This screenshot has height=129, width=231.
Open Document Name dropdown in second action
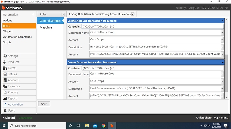tap(222, 74)
